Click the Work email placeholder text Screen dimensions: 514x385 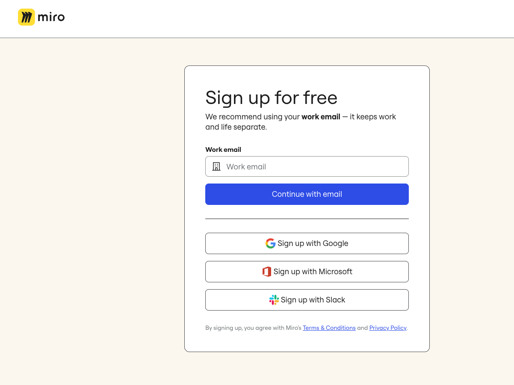(x=246, y=166)
